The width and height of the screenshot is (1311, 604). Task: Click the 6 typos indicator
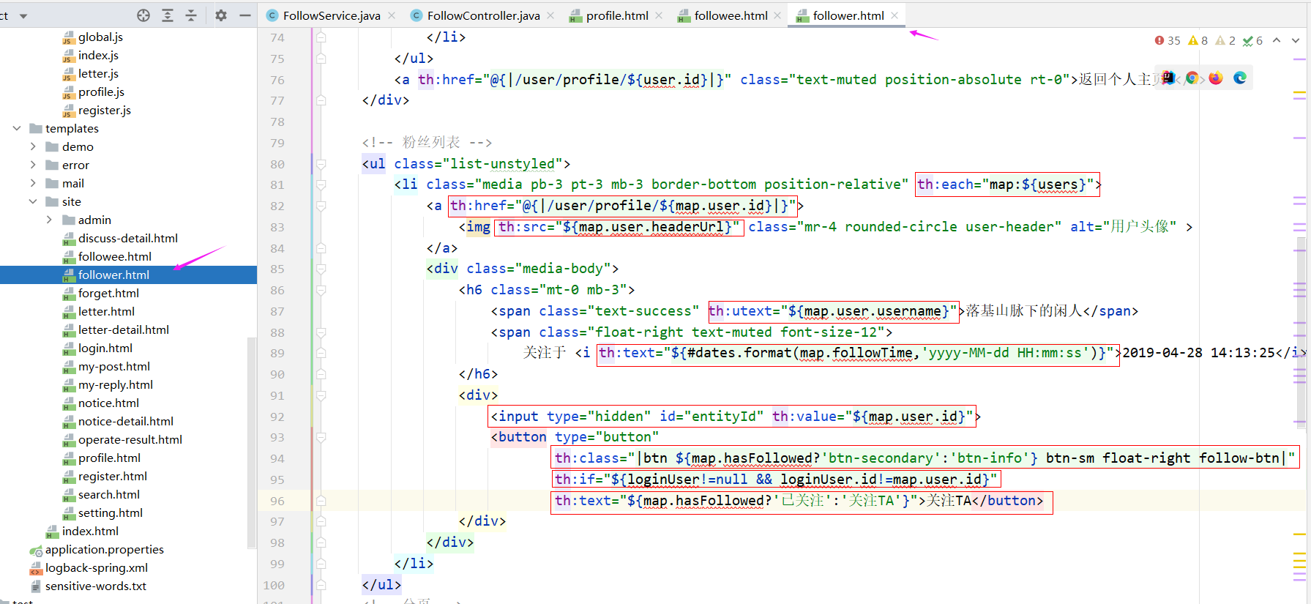1252,40
